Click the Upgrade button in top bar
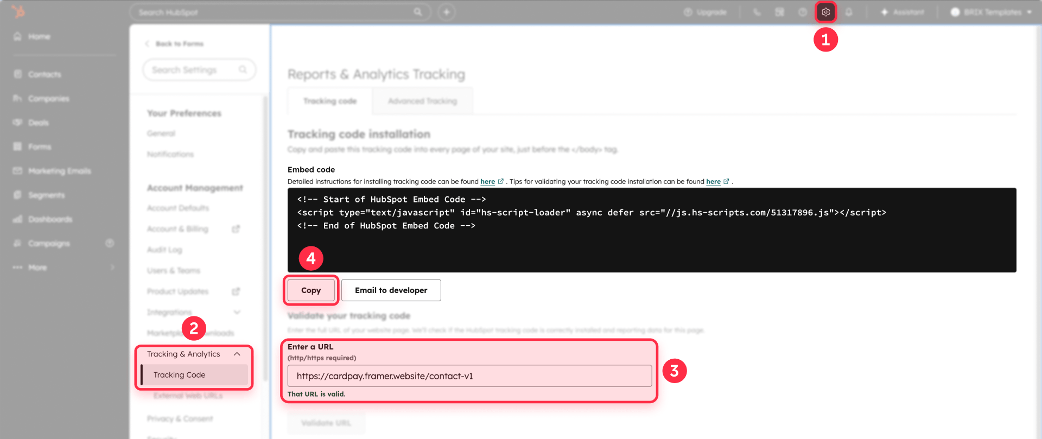The height and width of the screenshot is (439, 1042). [706, 12]
